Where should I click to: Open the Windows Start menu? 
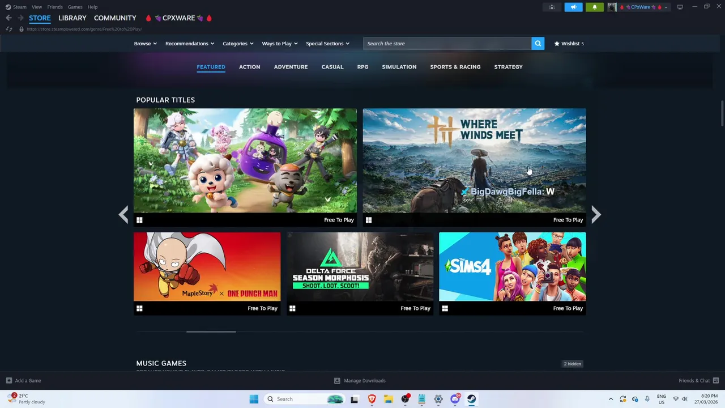click(254, 399)
